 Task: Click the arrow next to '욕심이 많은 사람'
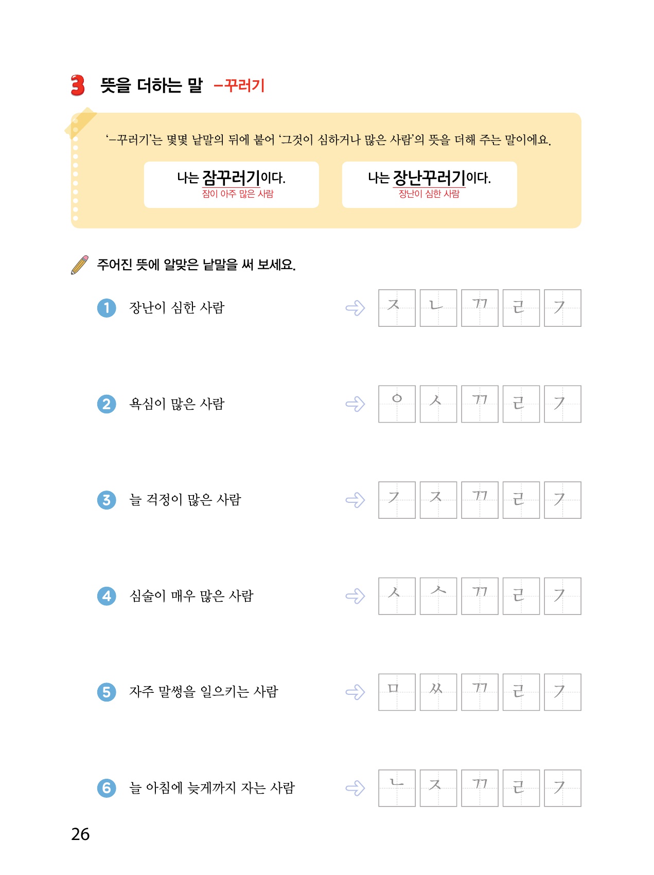[x=355, y=404]
